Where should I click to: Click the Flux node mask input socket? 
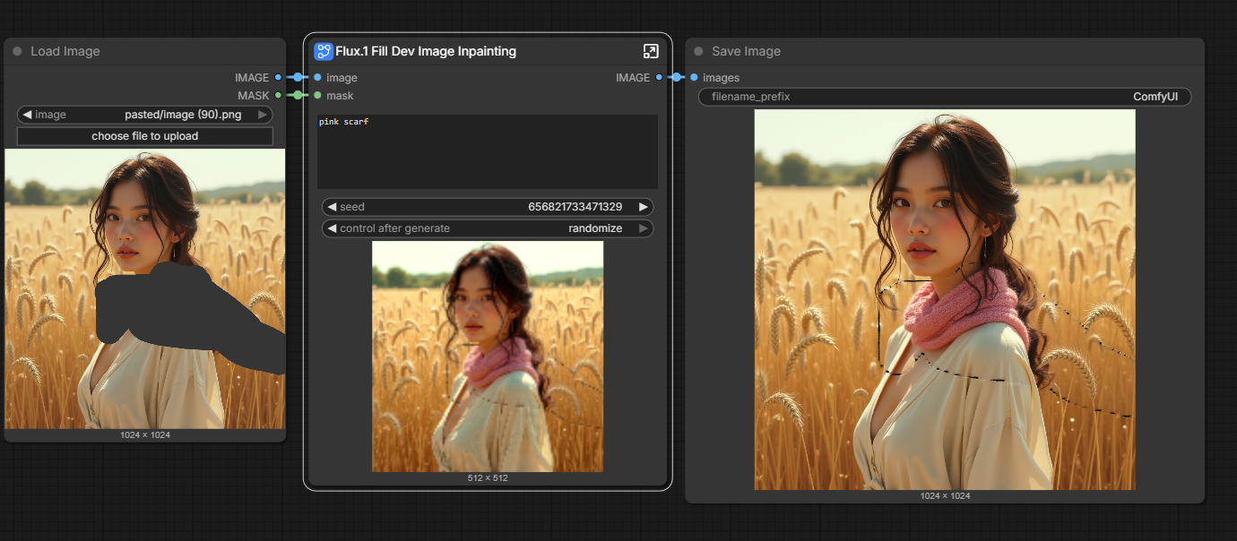tap(317, 95)
